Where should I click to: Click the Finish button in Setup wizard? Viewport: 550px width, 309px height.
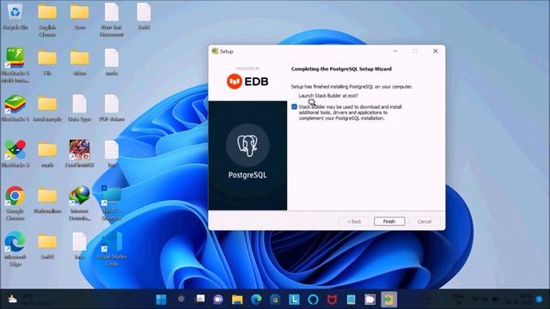point(389,221)
